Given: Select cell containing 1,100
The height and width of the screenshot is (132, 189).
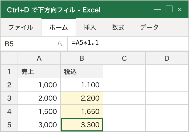Looking at the screenshot, I should tap(82, 85).
